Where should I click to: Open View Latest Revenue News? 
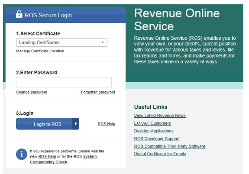160,116
